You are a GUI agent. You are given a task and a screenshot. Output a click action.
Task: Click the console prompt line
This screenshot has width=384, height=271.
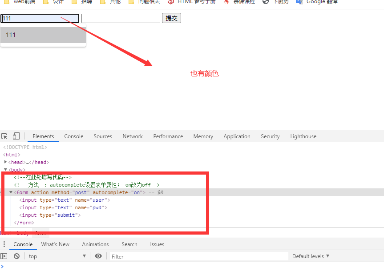[x=192, y=267]
